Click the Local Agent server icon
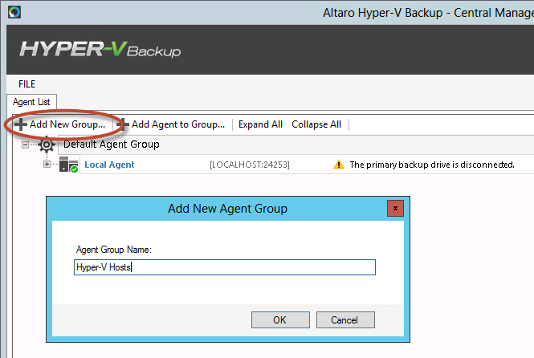 click(68, 165)
